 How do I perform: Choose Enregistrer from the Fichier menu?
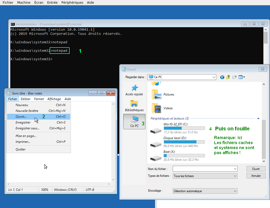point(38,122)
